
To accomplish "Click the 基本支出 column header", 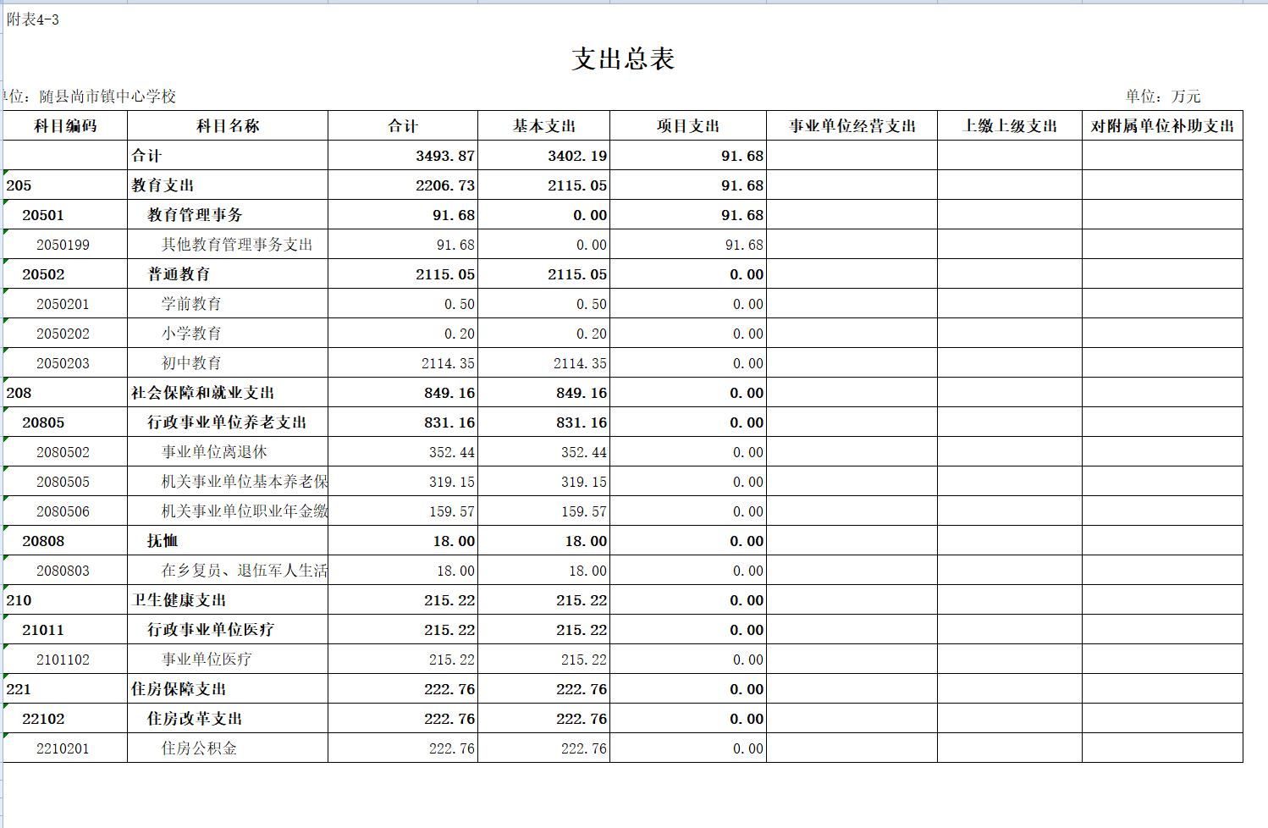I will click(544, 126).
